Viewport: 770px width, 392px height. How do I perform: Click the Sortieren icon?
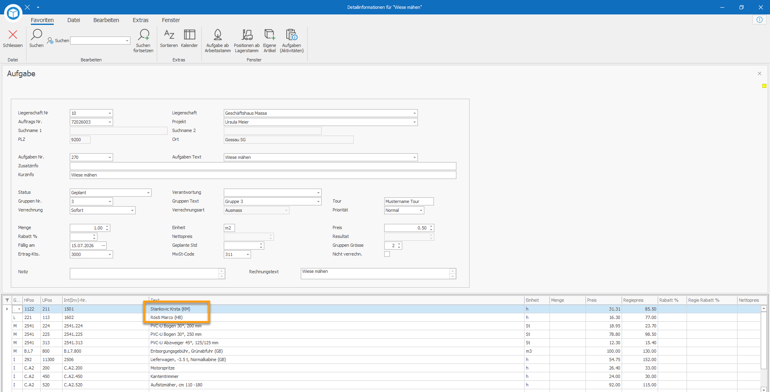tap(169, 35)
